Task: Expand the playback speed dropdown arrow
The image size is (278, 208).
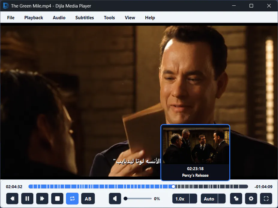Action: coord(193,199)
